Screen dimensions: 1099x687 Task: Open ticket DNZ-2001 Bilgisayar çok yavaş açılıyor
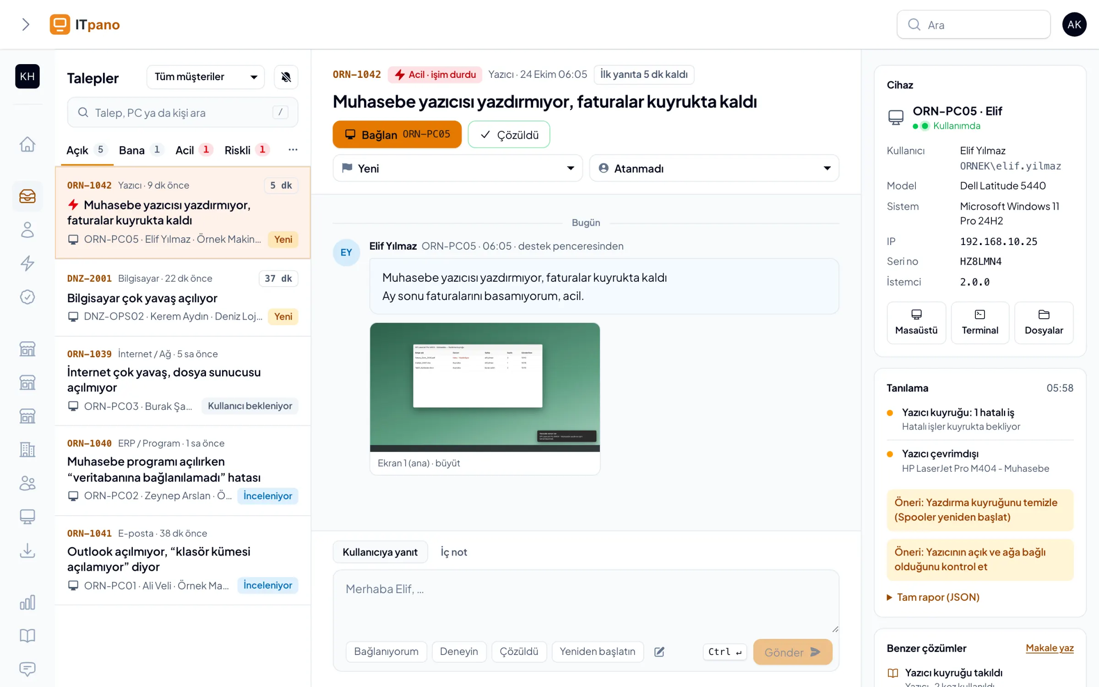(183, 298)
